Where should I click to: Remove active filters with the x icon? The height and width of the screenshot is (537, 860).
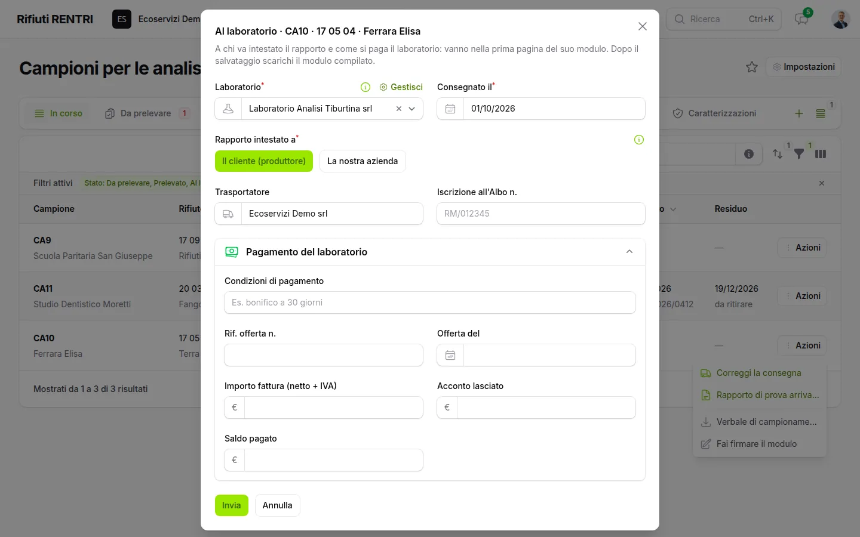click(x=822, y=183)
